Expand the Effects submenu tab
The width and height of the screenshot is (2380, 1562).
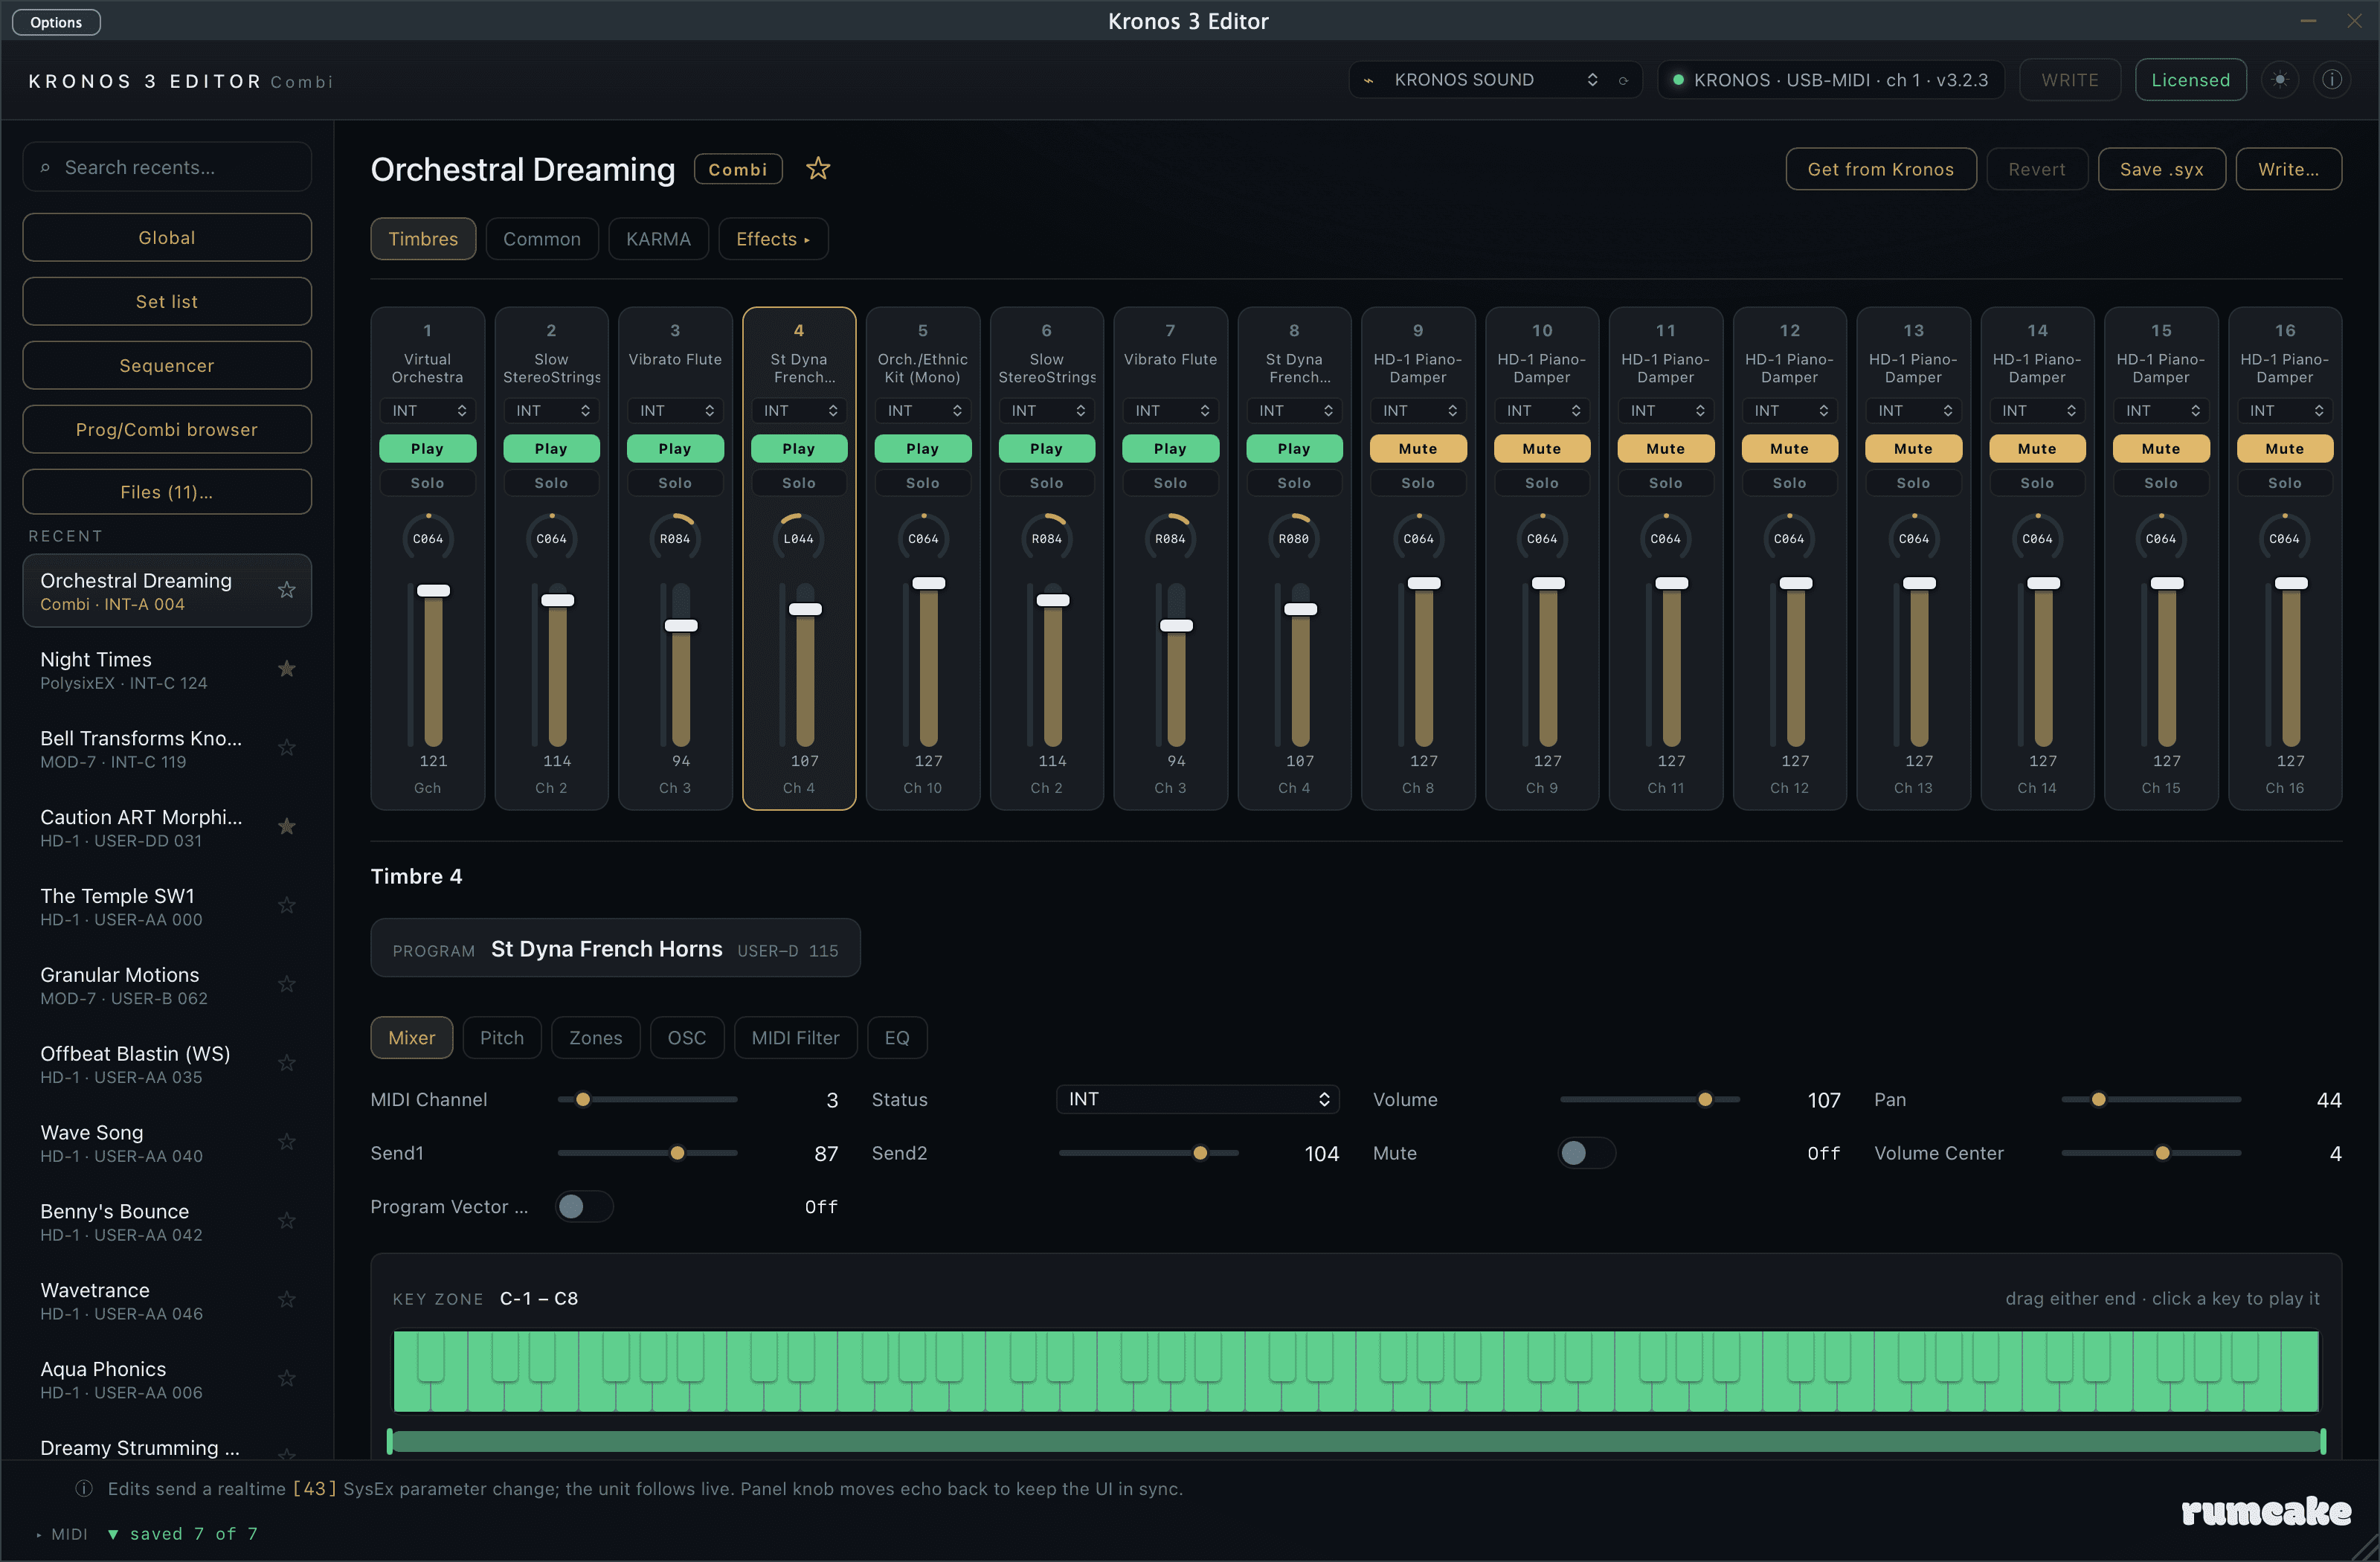click(x=773, y=239)
